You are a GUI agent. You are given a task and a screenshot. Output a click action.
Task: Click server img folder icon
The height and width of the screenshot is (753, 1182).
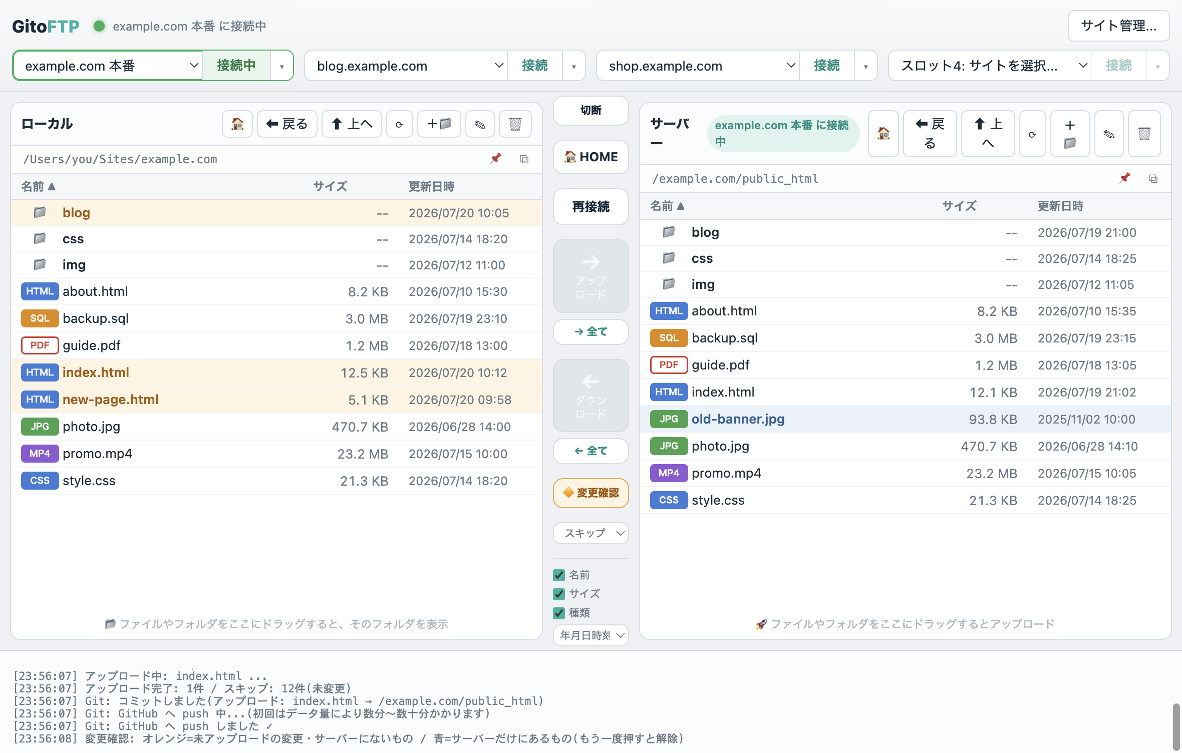pos(669,284)
